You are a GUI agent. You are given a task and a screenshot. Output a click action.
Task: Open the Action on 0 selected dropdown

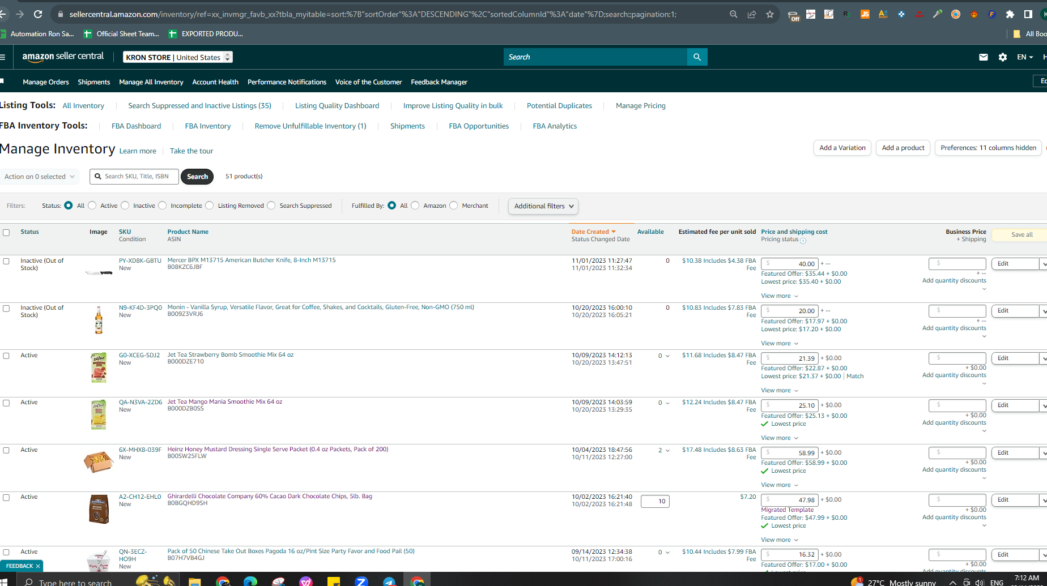coord(39,177)
